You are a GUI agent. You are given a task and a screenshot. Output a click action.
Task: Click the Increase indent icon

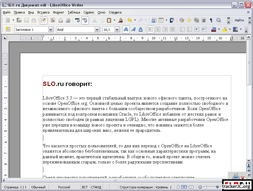[x=204, y=29]
